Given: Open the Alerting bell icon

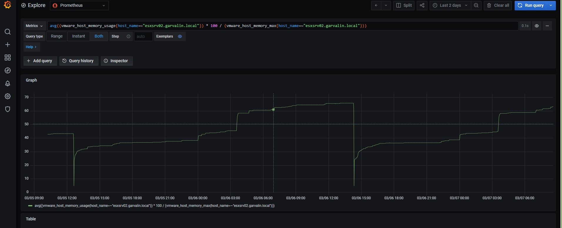Looking at the screenshot, I should point(8,83).
